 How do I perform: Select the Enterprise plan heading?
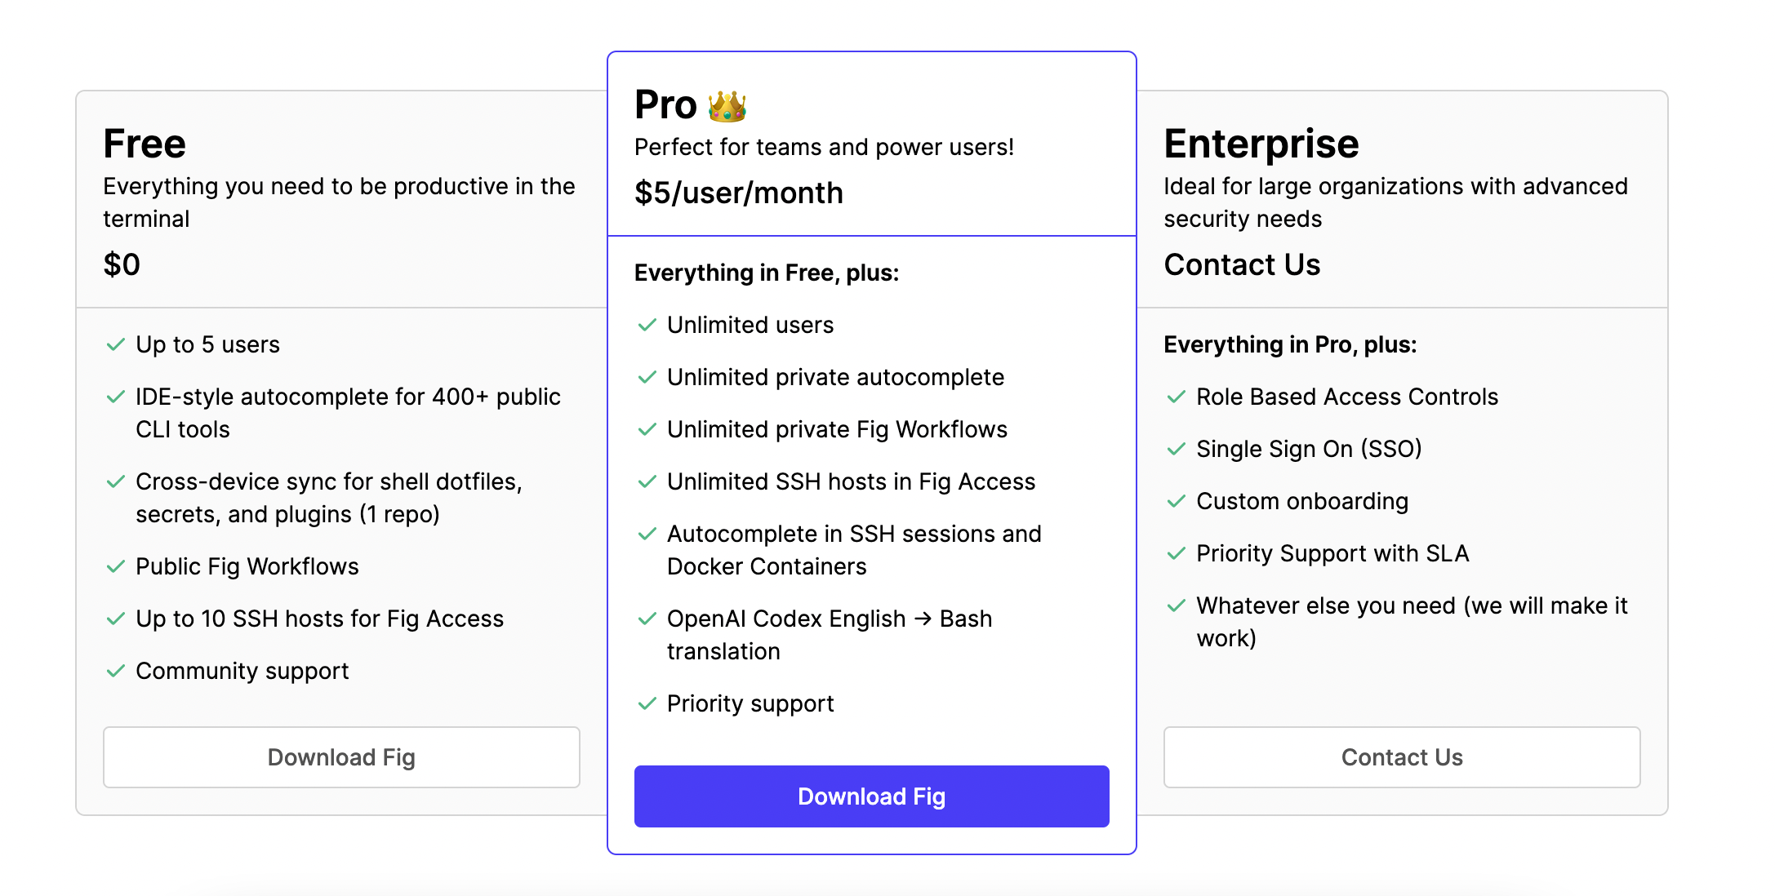click(x=1261, y=144)
